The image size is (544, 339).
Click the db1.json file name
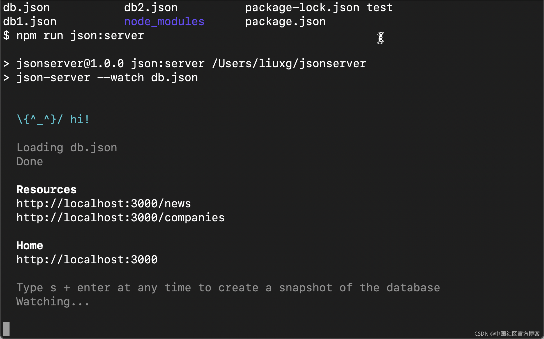click(30, 22)
